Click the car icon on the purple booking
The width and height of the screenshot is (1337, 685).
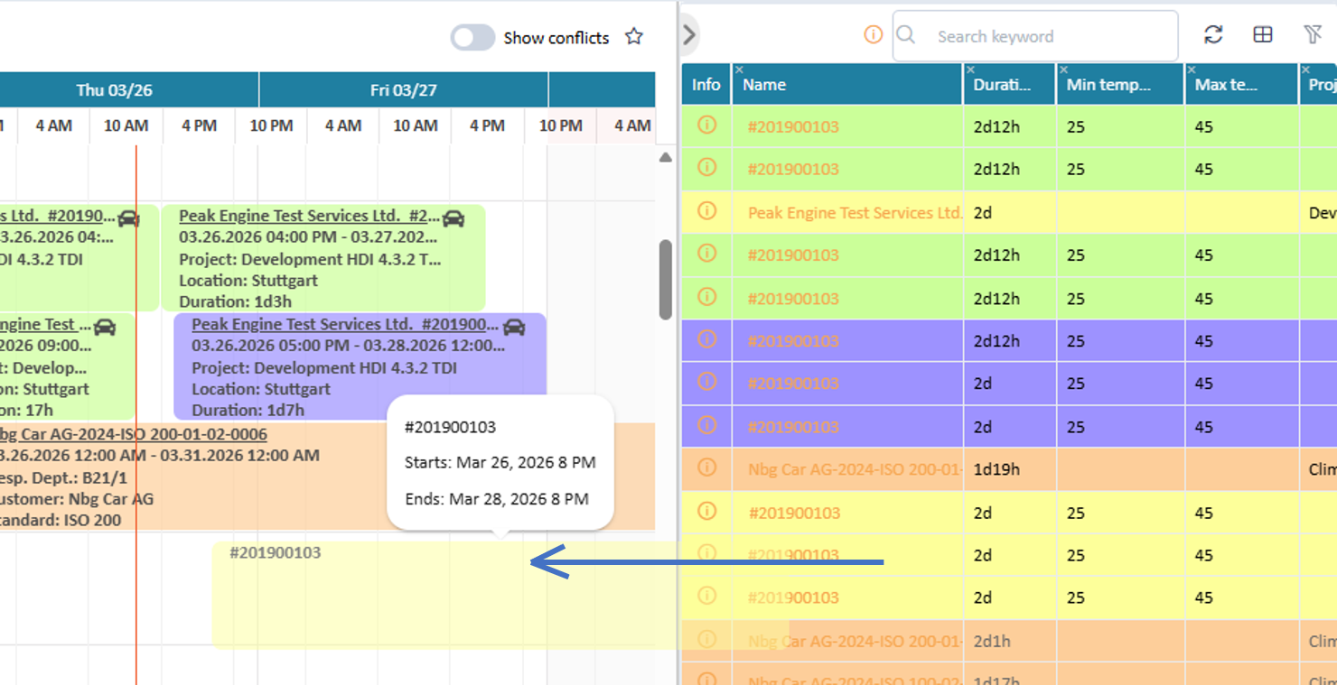[x=514, y=326]
